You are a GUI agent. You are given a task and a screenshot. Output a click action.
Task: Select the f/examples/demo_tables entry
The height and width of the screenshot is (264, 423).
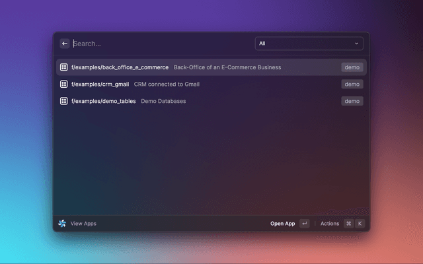point(103,101)
